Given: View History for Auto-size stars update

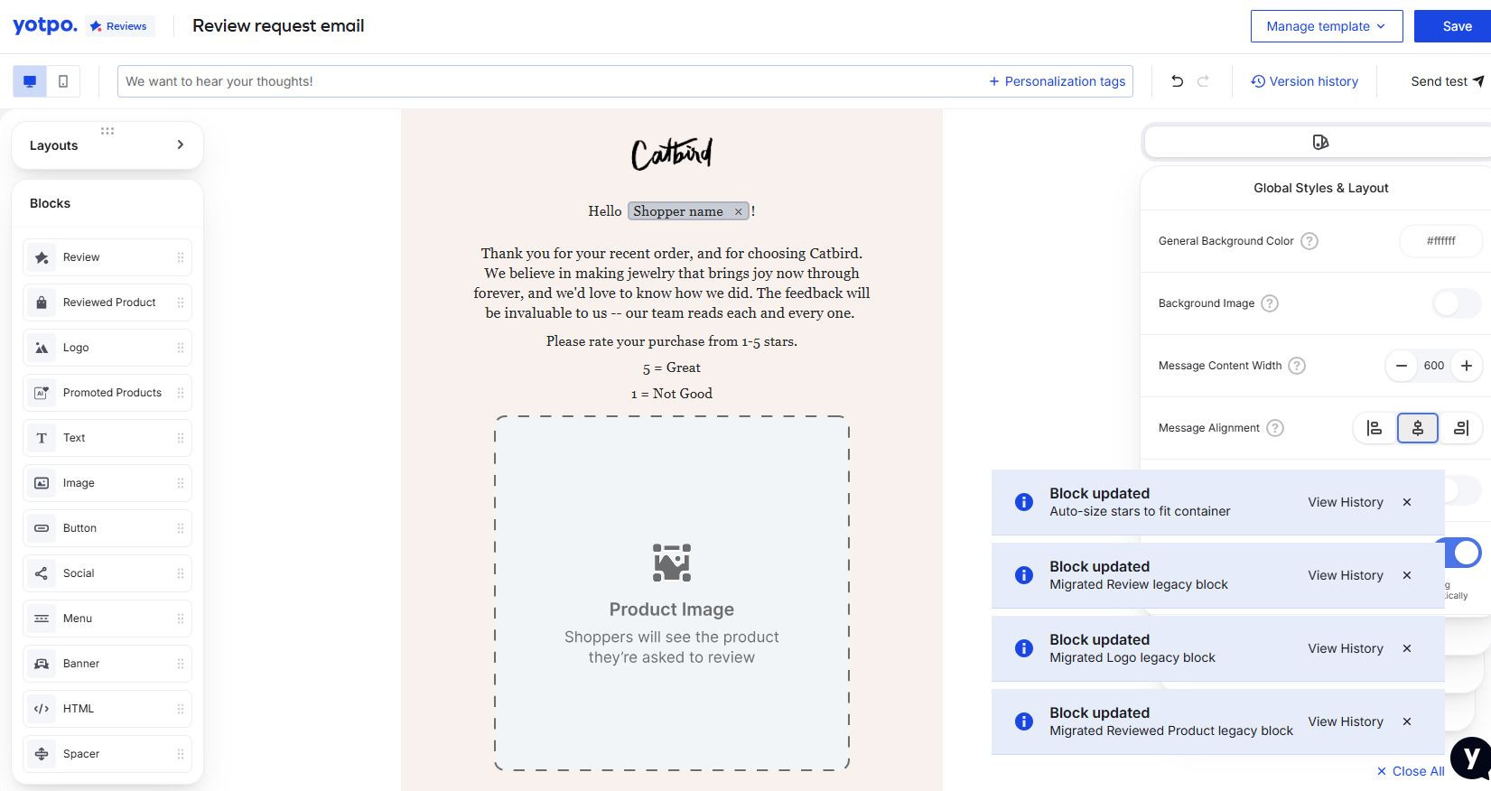Looking at the screenshot, I should click(1346, 502).
